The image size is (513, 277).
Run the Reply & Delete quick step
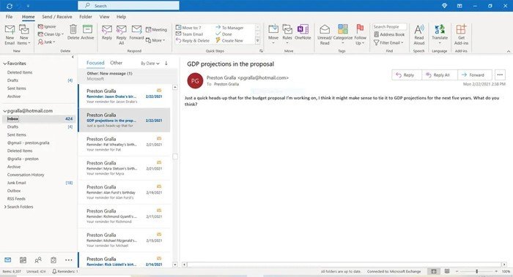(193, 40)
